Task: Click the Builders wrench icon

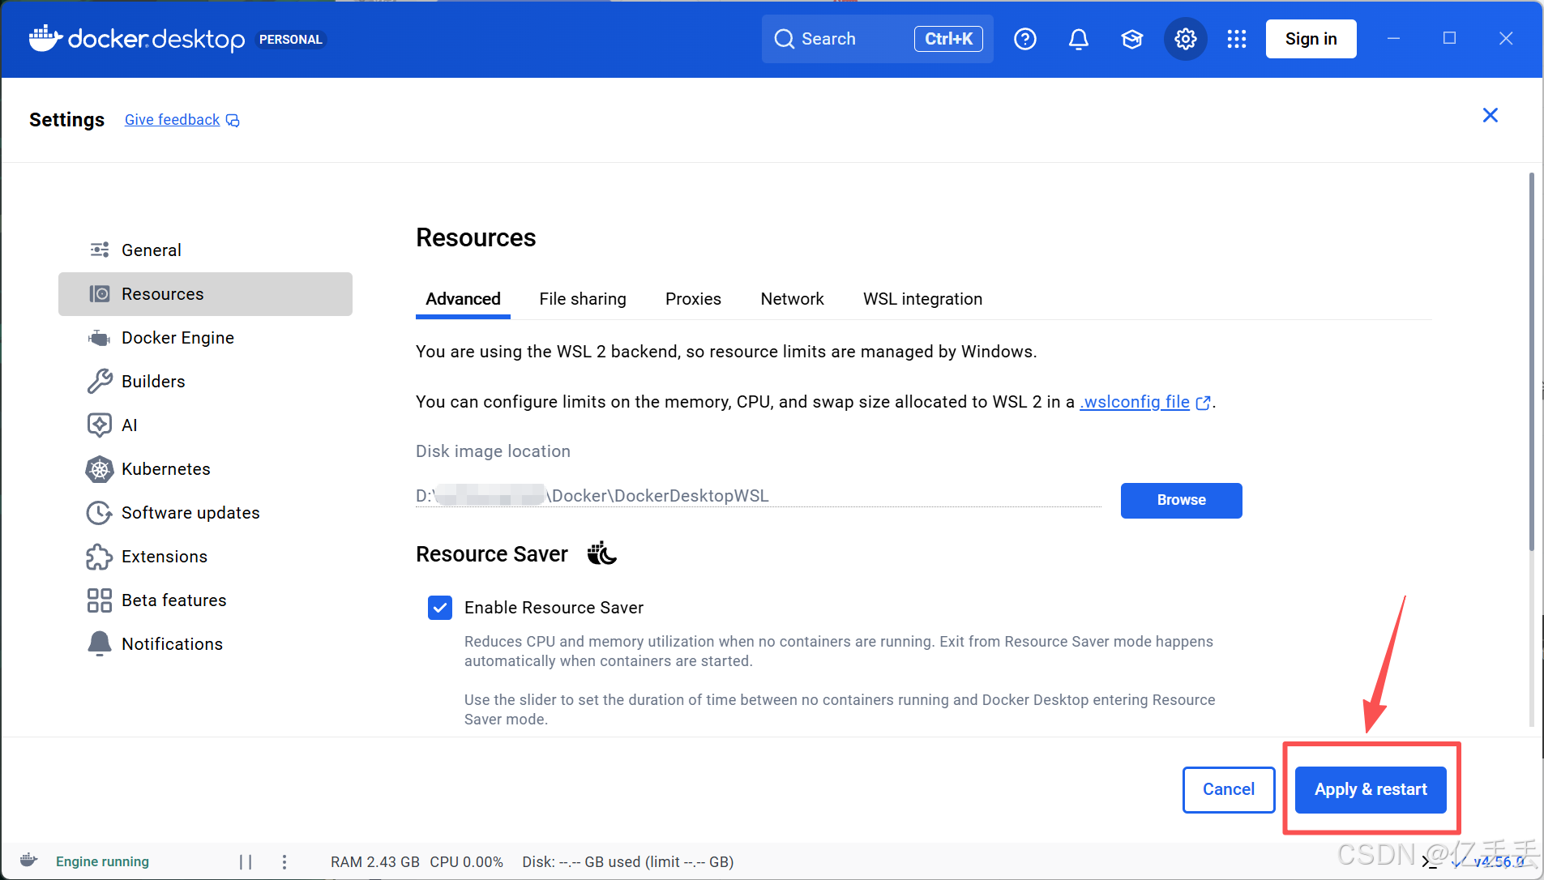Action: coord(100,381)
